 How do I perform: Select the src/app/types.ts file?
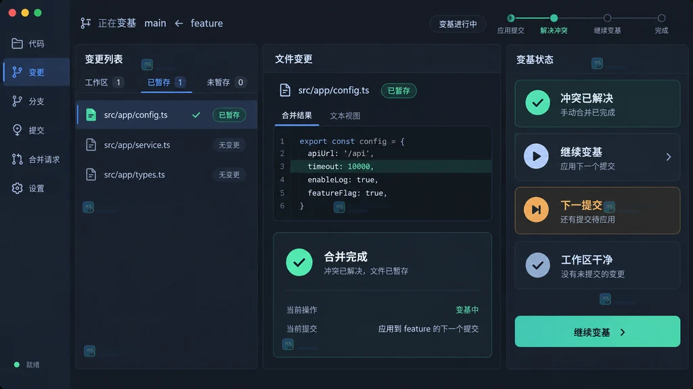click(x=166, y=175)
